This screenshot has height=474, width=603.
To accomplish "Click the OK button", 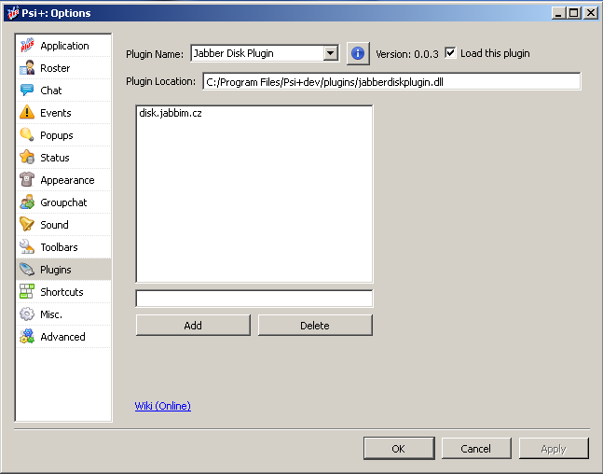I will 398,449.
